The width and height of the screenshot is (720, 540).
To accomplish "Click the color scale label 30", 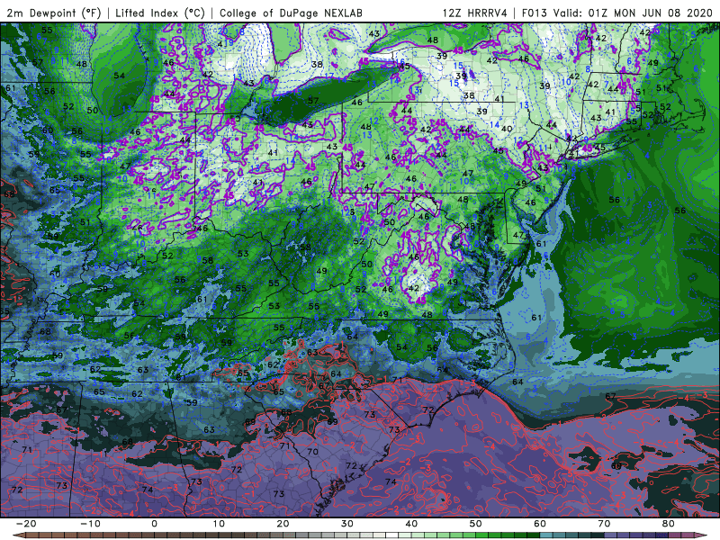I will click(x=347, y=524).
